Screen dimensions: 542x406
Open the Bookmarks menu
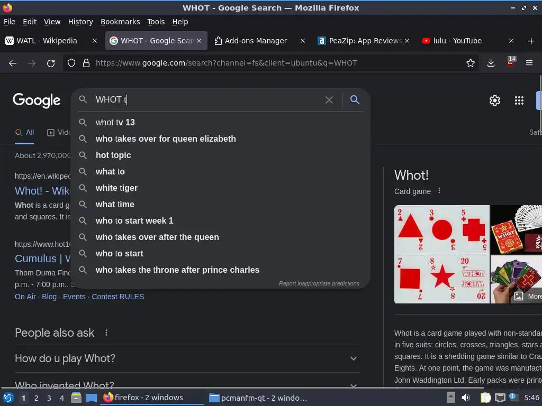(120, 22)
